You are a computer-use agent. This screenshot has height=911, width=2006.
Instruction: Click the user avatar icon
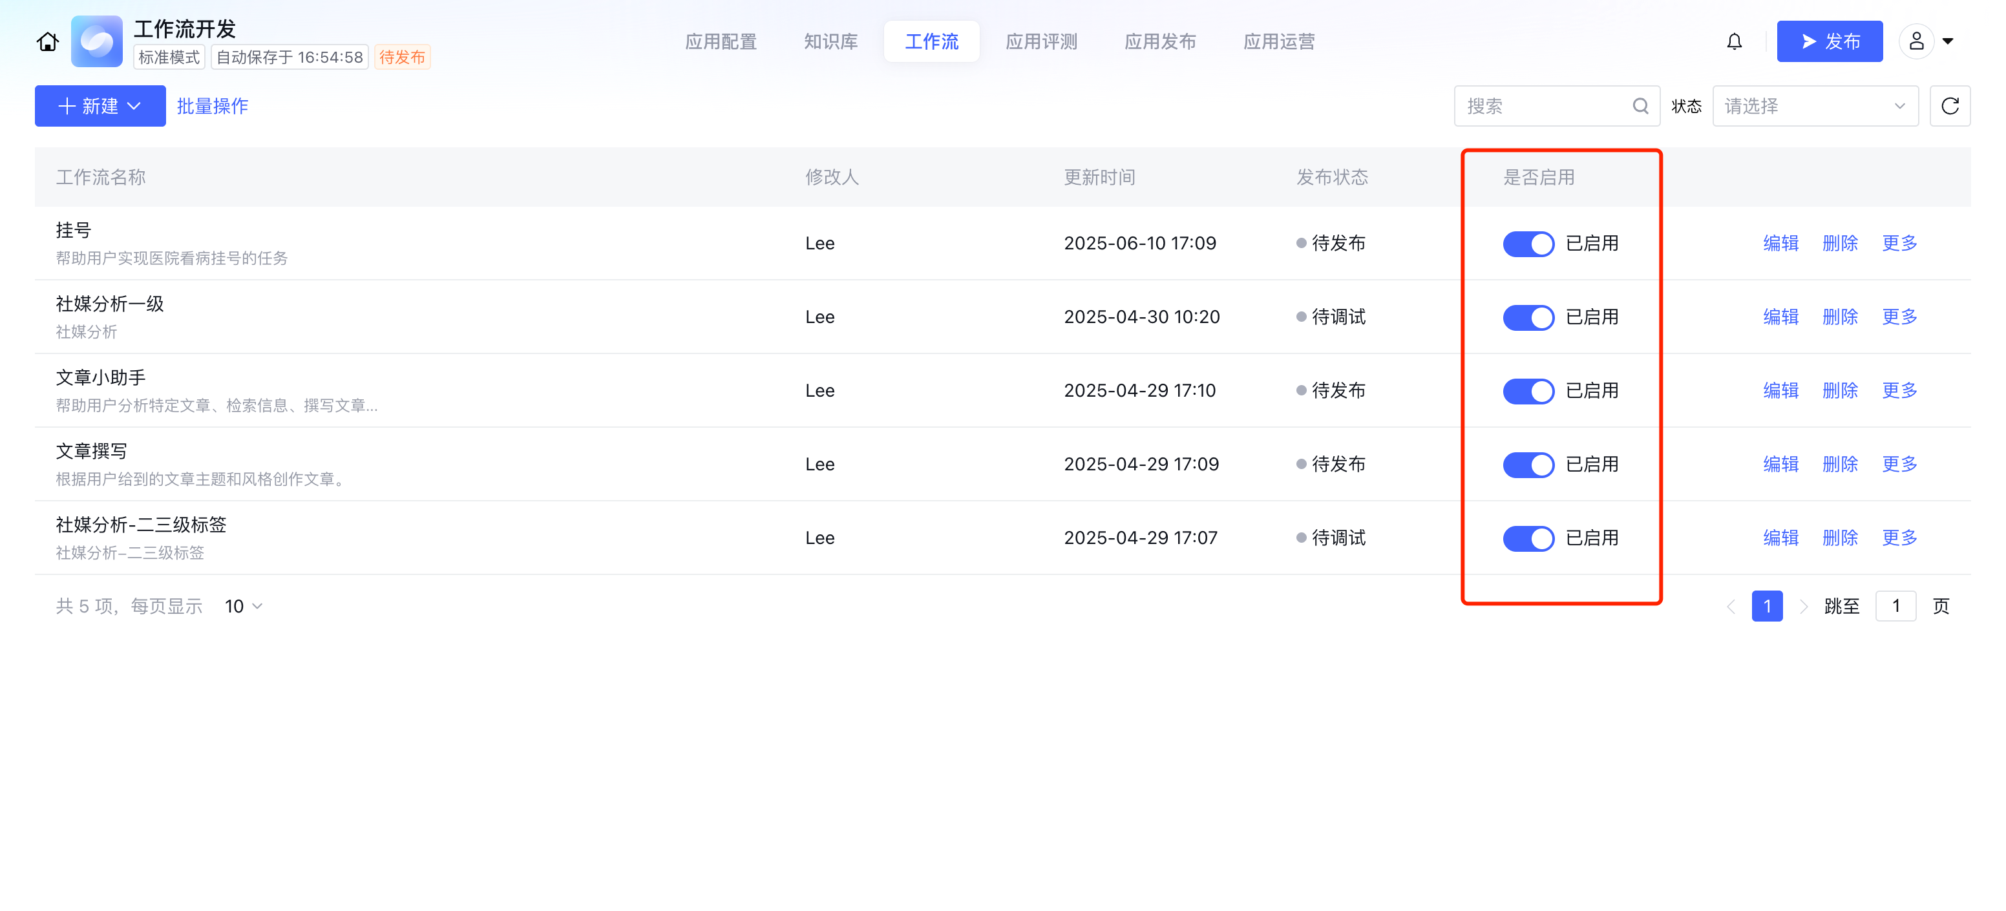1916,41
